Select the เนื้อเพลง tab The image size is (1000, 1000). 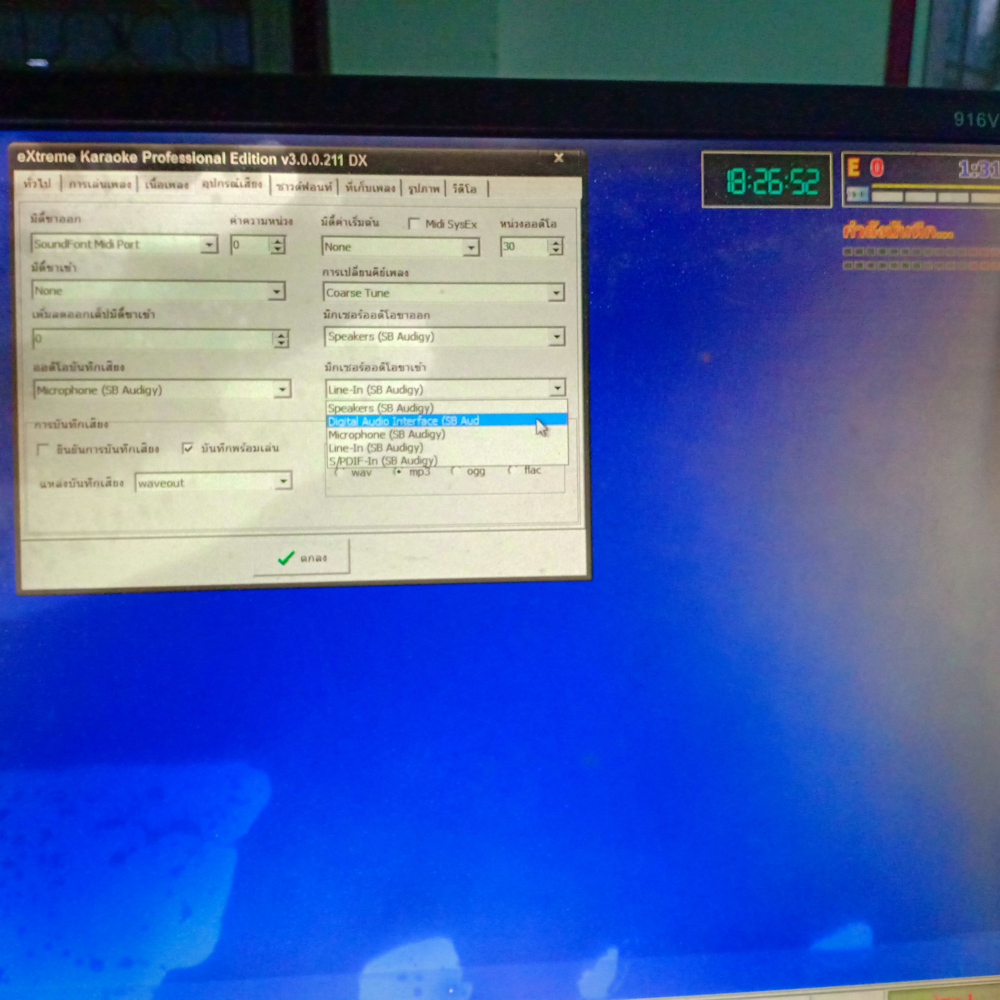click(166, 185)
